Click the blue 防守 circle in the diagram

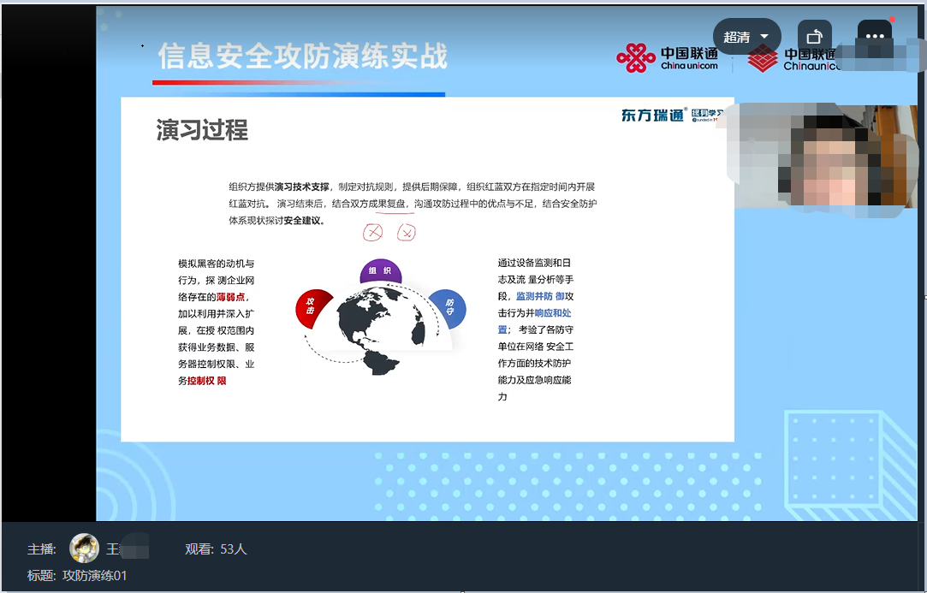(x=449, y=307)
